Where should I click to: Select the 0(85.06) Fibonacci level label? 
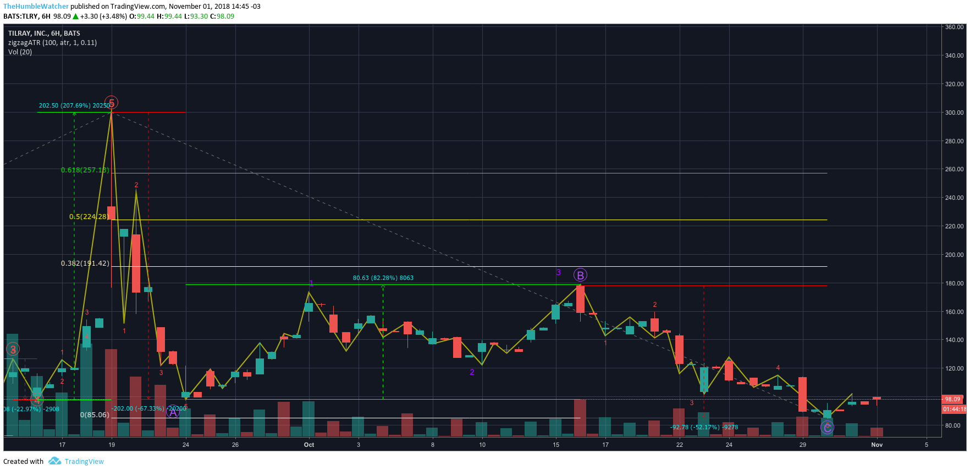tap(95, 415)
